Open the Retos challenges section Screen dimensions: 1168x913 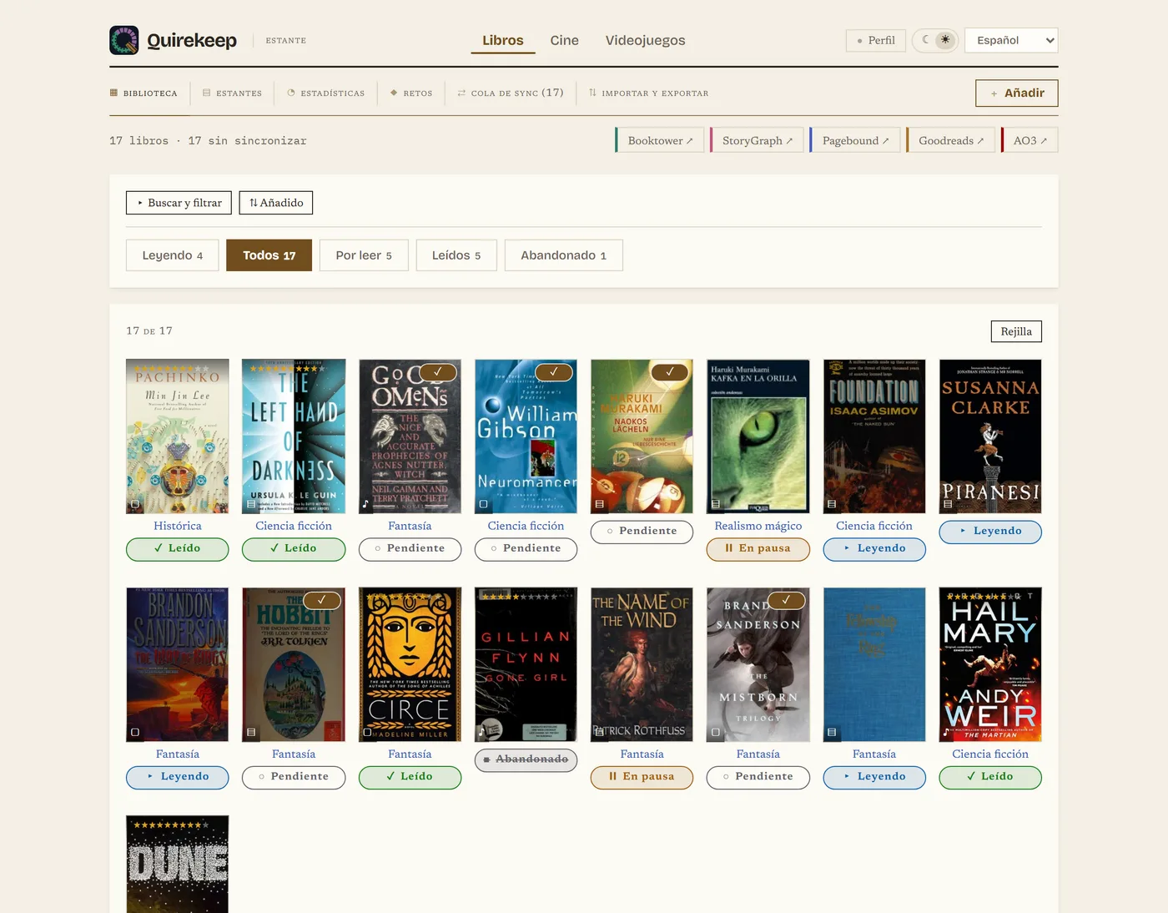pos(411,93)
